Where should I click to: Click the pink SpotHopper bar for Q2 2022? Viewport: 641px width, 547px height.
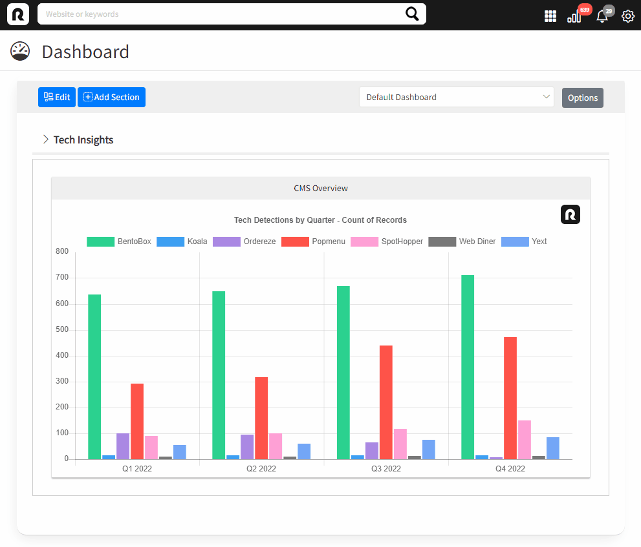tap(276, 446)
